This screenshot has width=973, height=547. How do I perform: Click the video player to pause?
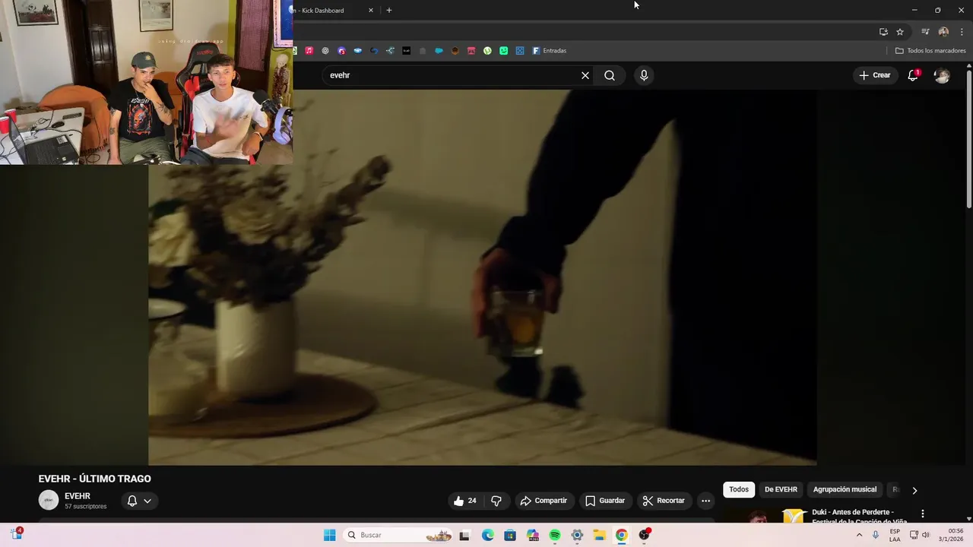[x=482, y=277]
